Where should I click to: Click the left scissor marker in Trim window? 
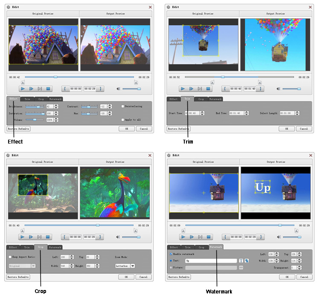[x=212, y=82]
